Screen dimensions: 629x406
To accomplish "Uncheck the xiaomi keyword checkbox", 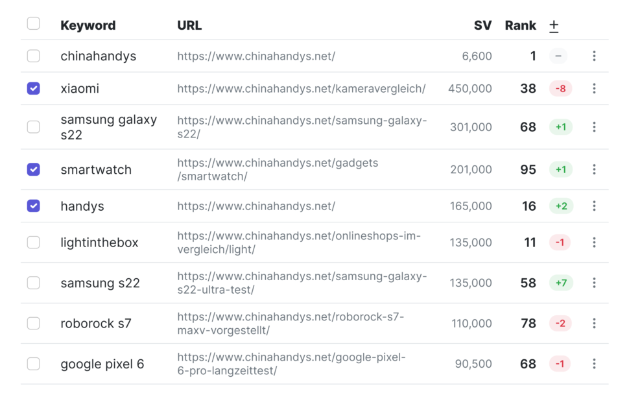I will 34,88.
